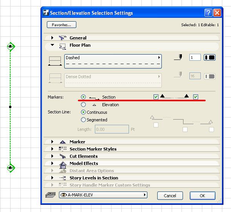The image size is (231, 212).
Task: Expand the Story Levels in Section panel
Action: click(52, 178)
